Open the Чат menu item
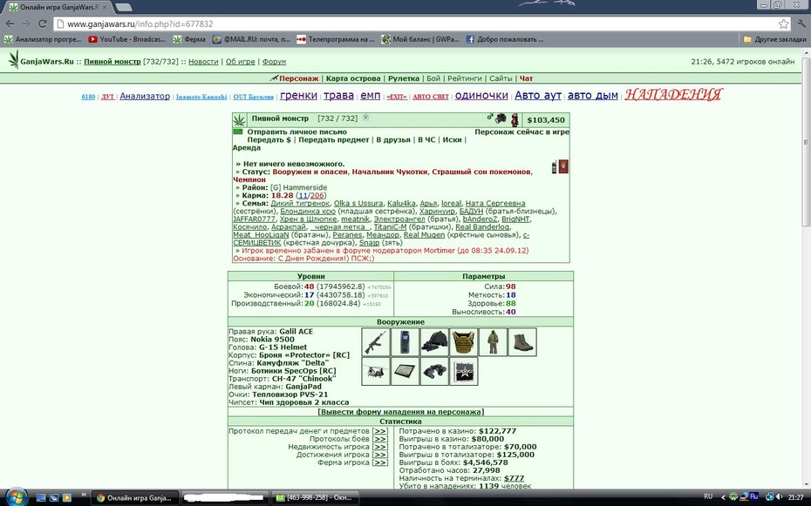The image size is (811, 506). tap(526, 78)
